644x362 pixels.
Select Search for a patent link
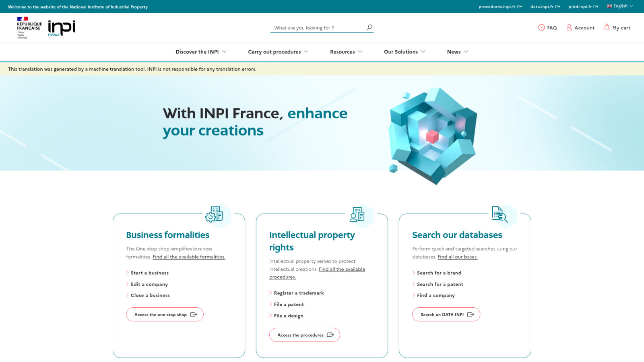click(440, 284)
